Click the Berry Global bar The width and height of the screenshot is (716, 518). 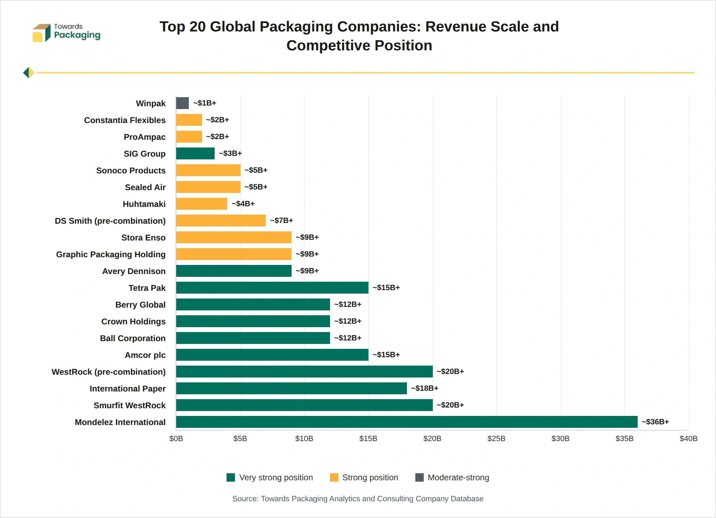click(x=253, y=304)
